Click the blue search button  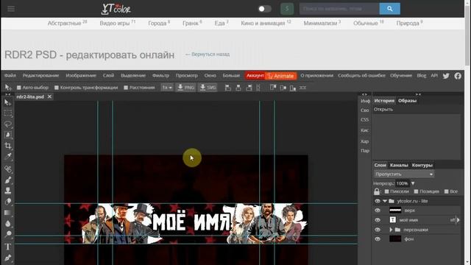389,9
